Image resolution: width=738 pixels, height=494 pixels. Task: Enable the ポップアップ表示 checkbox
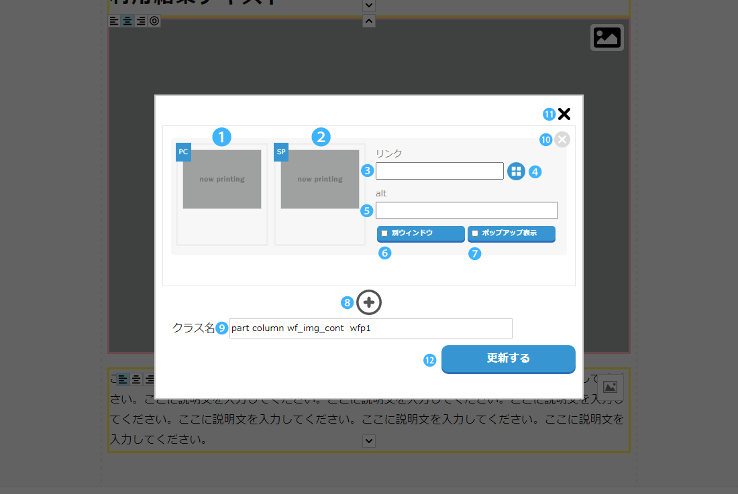[x=475, y=233]
